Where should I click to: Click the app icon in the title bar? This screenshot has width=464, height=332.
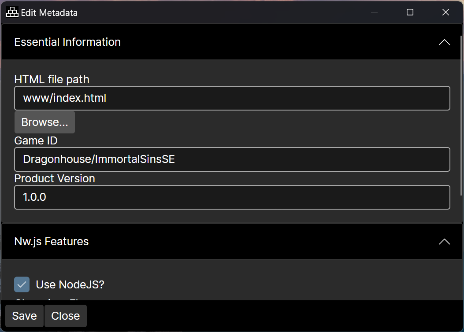[12, 12]
